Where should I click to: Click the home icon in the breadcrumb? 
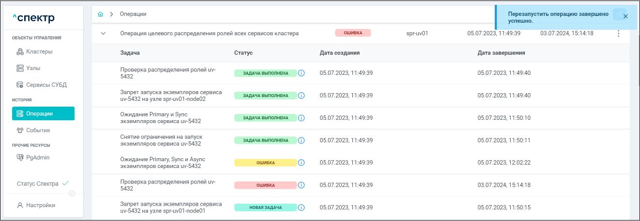coord(101,14)
